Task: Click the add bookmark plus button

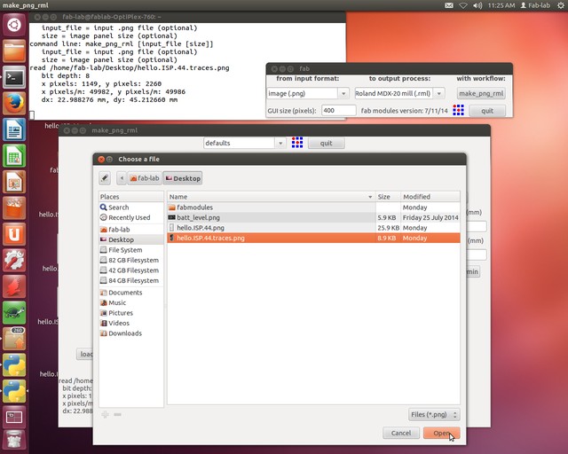Action: (x=105, y=414)
